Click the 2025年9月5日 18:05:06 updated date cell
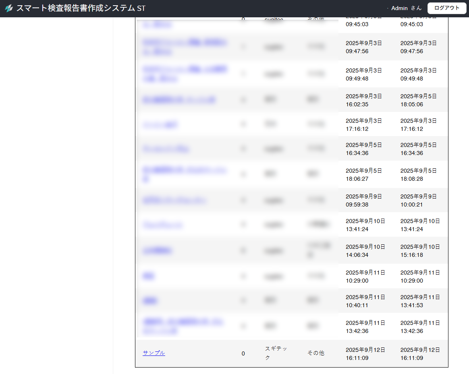Viewport: 469px width, 374px height. (418, 100)
